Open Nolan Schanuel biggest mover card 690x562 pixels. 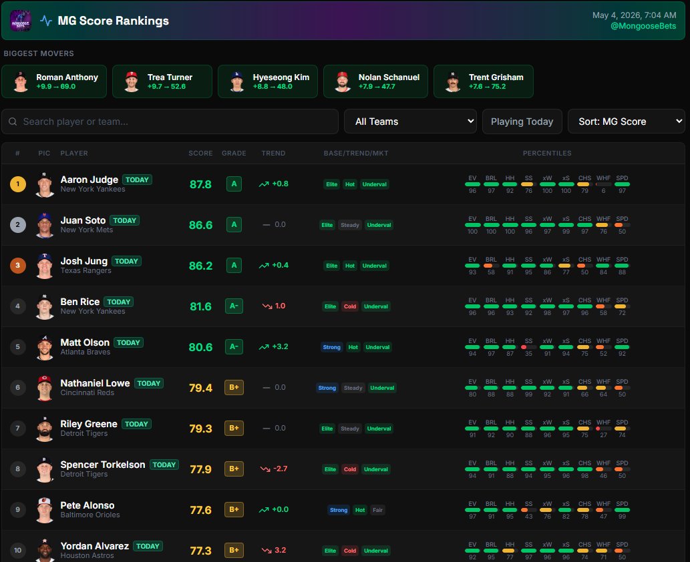376,81
